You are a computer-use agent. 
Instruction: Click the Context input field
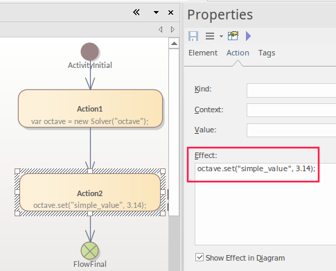pos(291,110)
